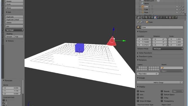188x106 pixels.
Task: Toggle selectability arrow for Cube in the outliner
Action: pyautogui.click(x=180, y=9)
